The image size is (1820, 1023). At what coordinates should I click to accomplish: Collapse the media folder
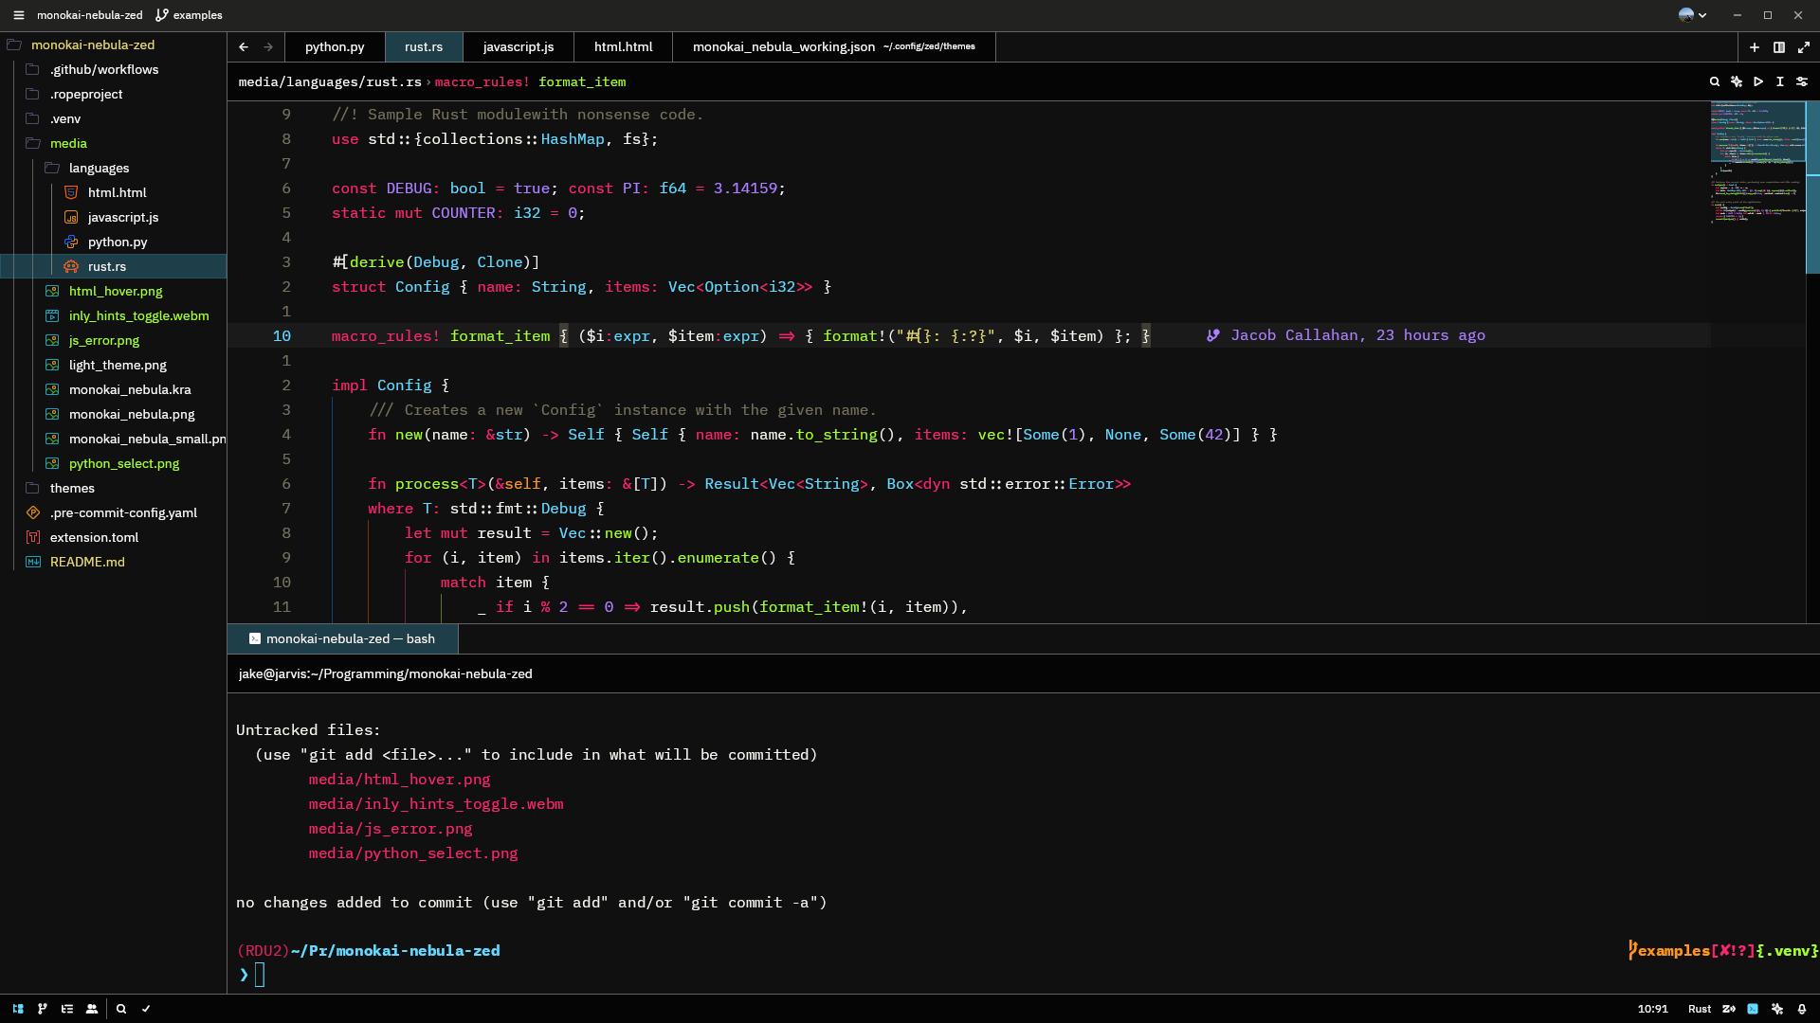(x=114, y=143)
